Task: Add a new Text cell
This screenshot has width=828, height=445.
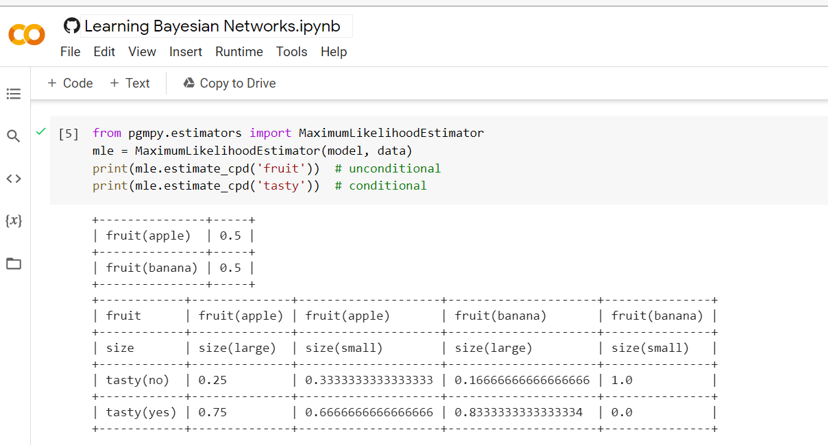Action: pyautogui.click(x=130, y=83)
